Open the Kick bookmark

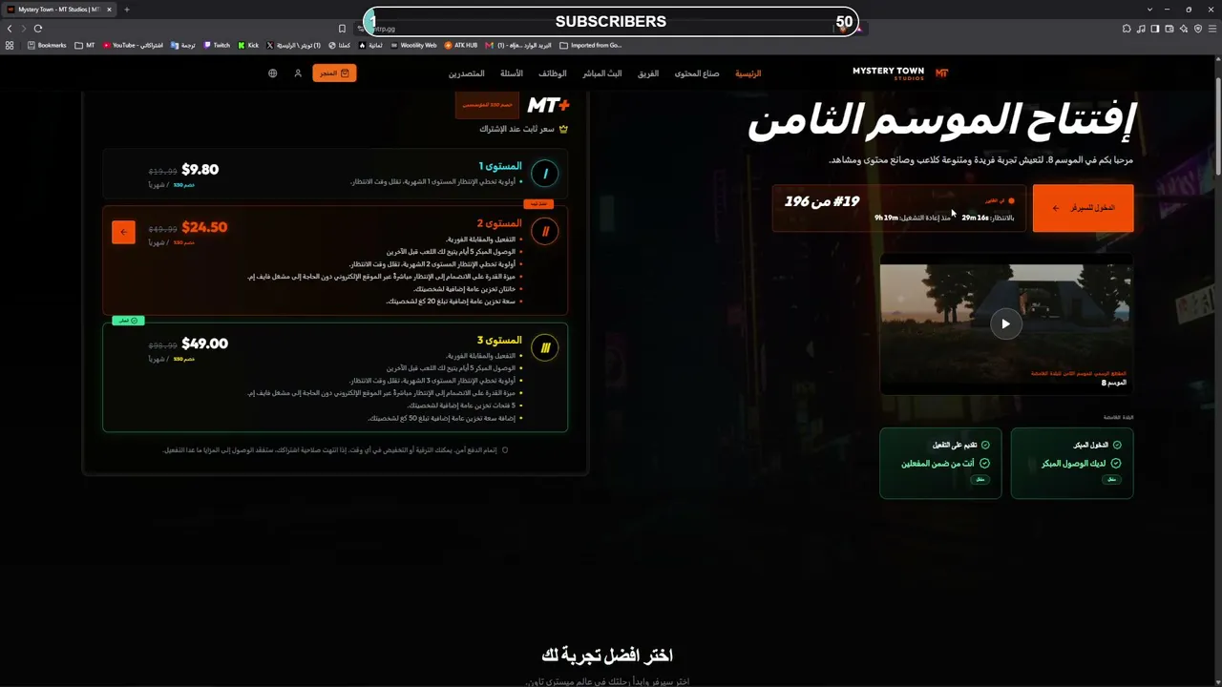click(248, 45)
